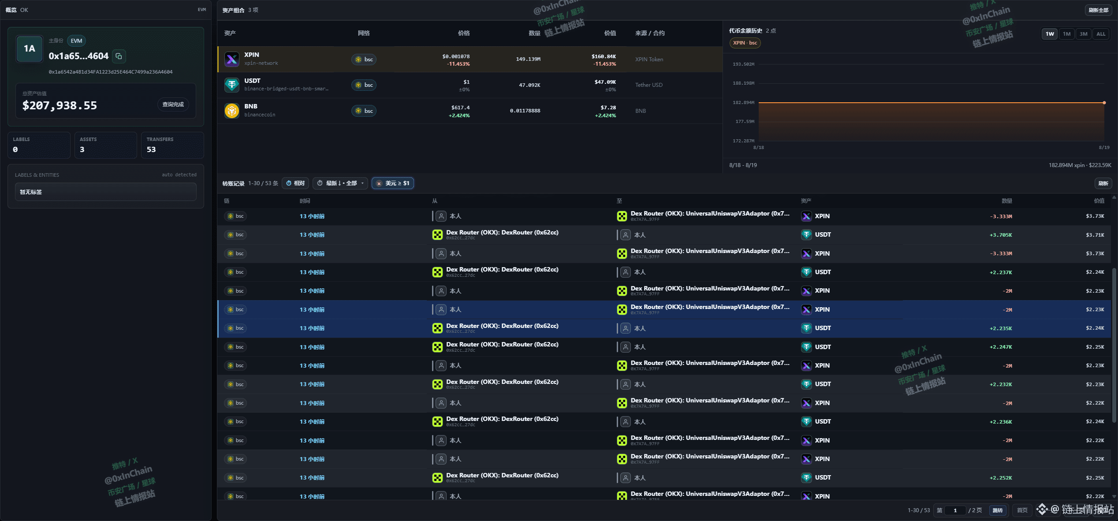Toggle the XPIN · bsc chart series chip
The height and width of the screenshot is (521, 1118).
point(745,43)
